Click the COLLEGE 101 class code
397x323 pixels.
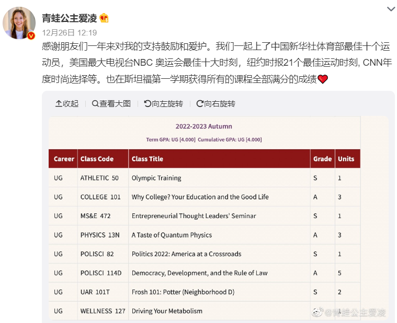pos(100,197)
